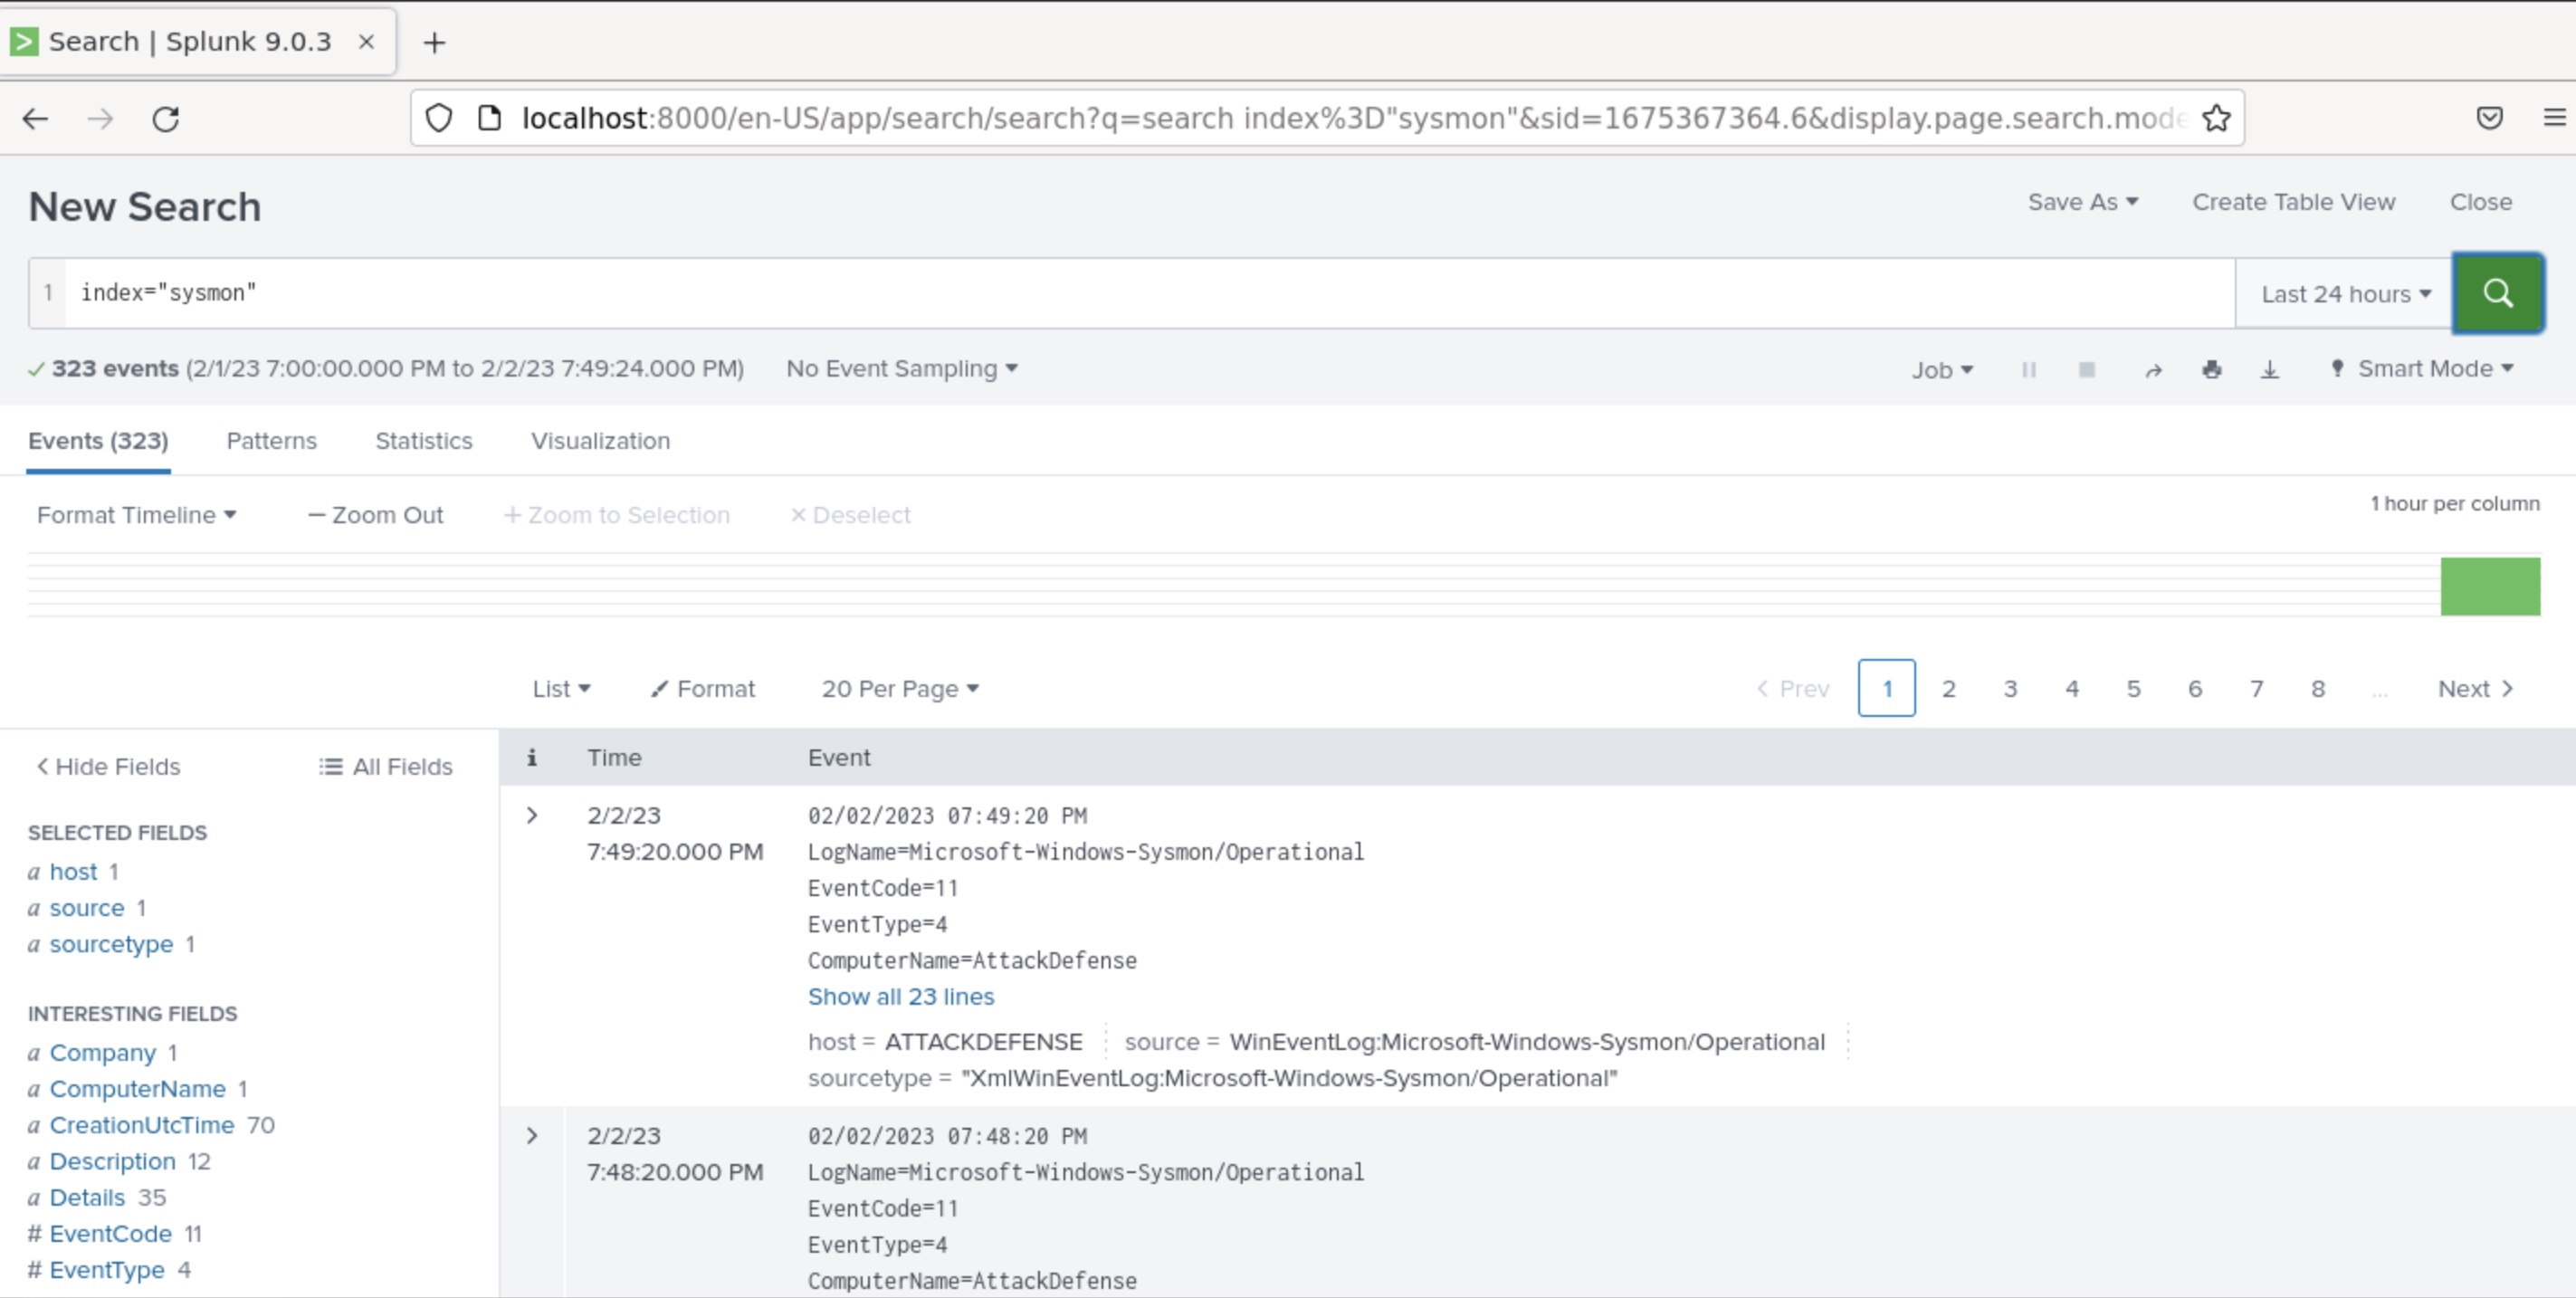Change Smart Mode search mode
Image resolution: width=2576 pixels, height=1298 pixels.
point(2422,369)
